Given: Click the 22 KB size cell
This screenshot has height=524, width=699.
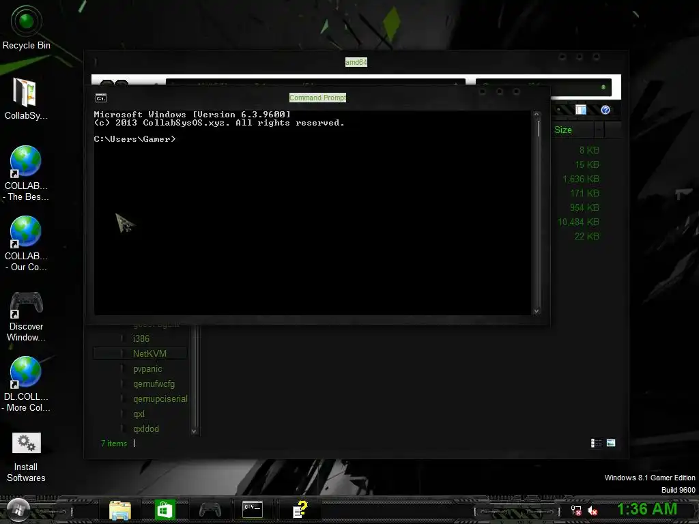Looking at the screenshot, I should pyautogui.click(x=586, y=236).
